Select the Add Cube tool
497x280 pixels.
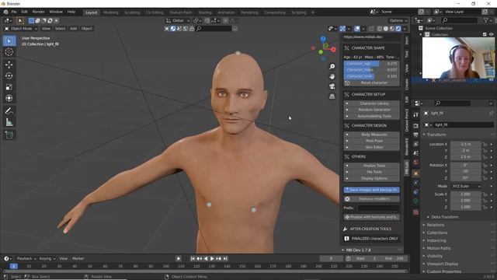click(9, 135)
